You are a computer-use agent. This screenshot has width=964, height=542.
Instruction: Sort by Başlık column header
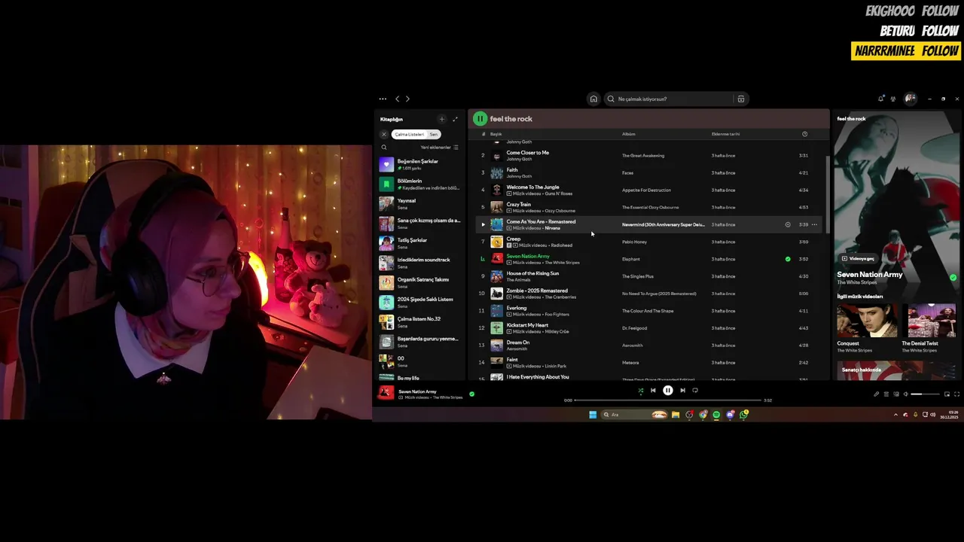tap(496, 134)
